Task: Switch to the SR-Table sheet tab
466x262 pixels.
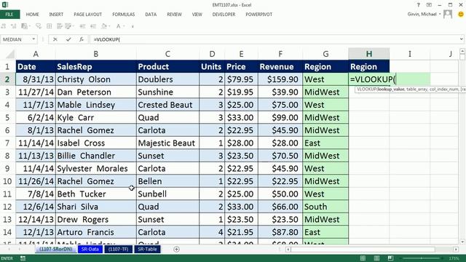Action: 147,249
